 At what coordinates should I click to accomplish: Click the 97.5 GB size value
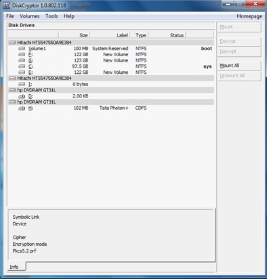[x=80, y=66]
